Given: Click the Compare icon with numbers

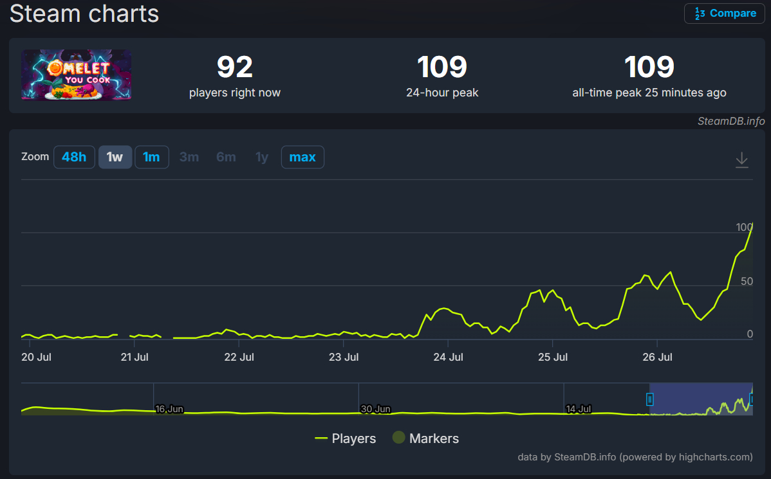Looking at the screenshot, I should point(700,14).
